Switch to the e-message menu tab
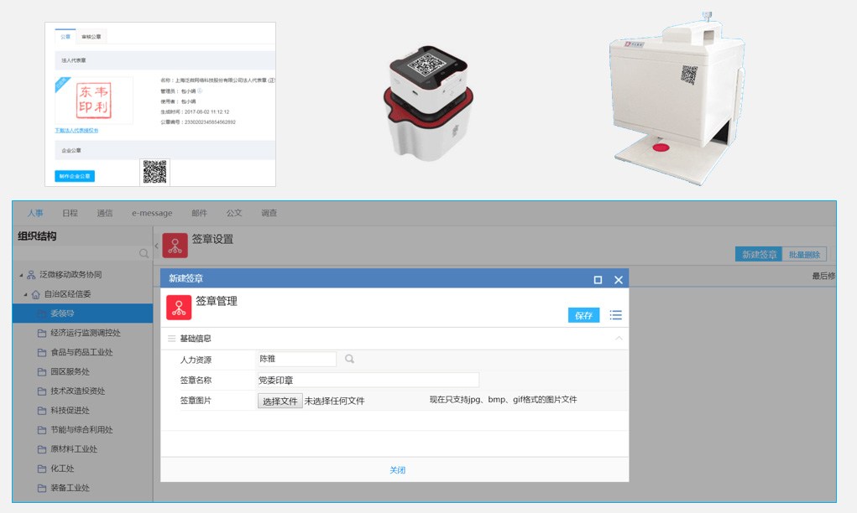Screen dimensions: 857x513 pyautogui.click(x=152, y=213)
